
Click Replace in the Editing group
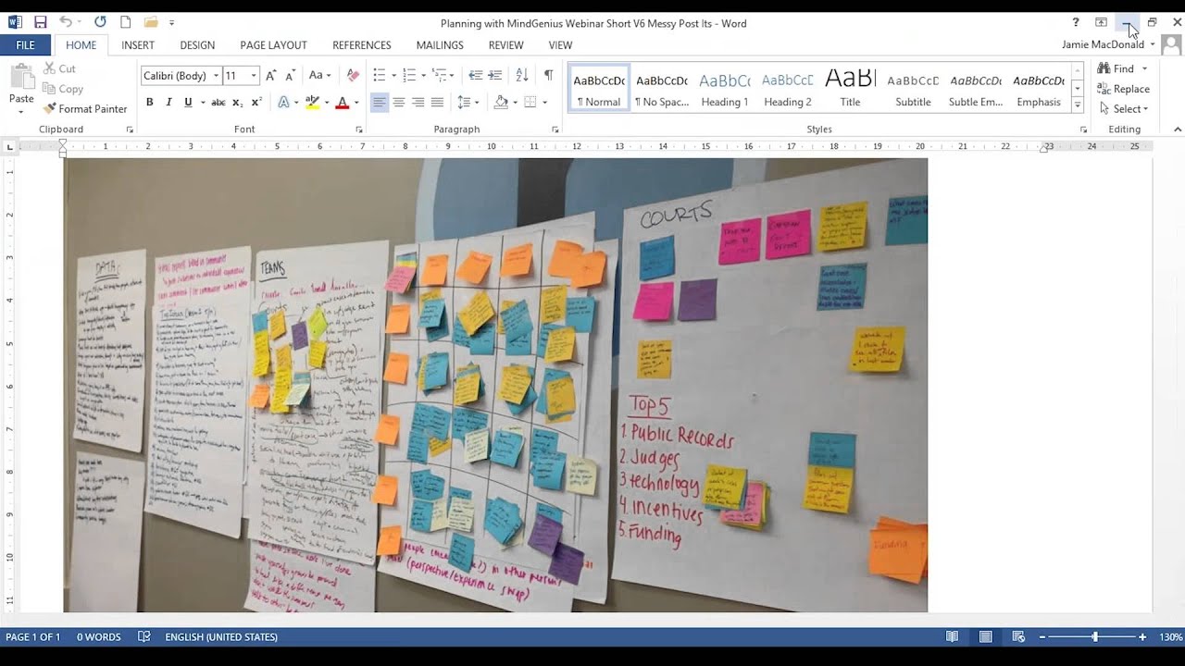(1123, 89)
